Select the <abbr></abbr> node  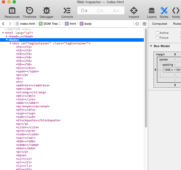click(x=27, y=103)
